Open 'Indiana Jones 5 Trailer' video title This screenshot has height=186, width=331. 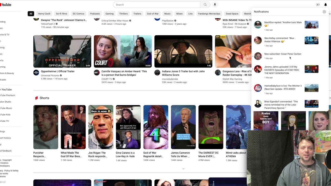(183, 73)
